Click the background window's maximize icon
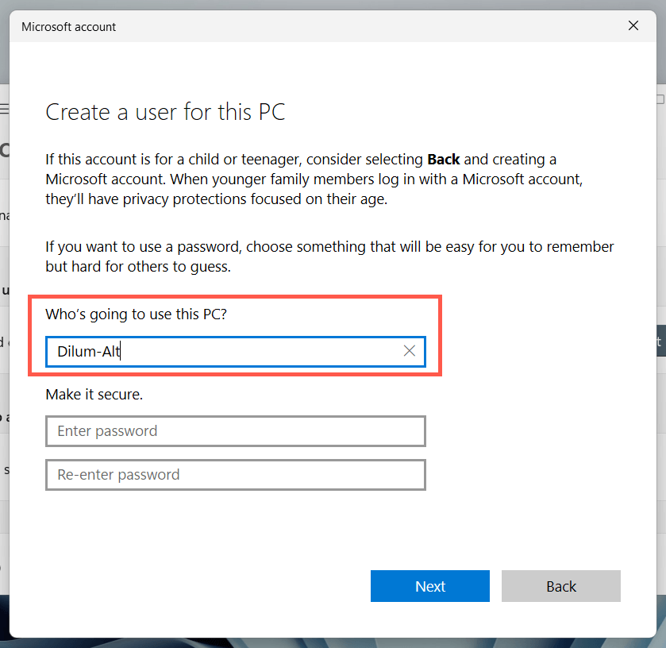666x648 pixels. click(x=660, y=99)
